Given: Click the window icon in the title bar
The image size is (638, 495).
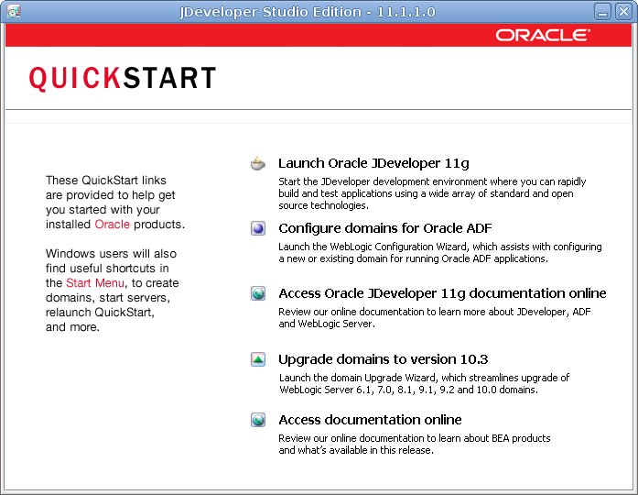Looking at the screenshot, I should click(14, 11).
